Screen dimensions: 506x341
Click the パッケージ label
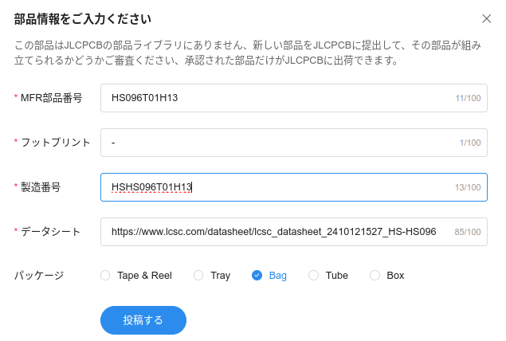coord(39,276)
